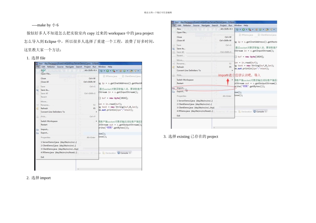Switch to Declaration tab in the 选择 file screenshot
The image size is (316, 223).
pos(109,153)
